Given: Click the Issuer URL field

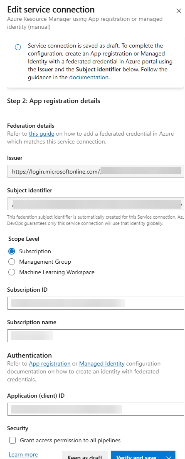Looking at the screenshot, I should 96,171.
